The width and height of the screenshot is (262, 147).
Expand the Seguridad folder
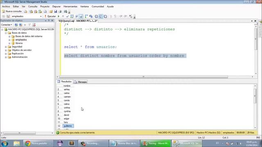click(x=6, y=47)
